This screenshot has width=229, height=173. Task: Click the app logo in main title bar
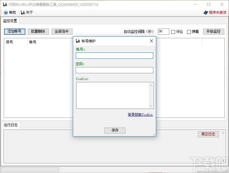[5, 5]
